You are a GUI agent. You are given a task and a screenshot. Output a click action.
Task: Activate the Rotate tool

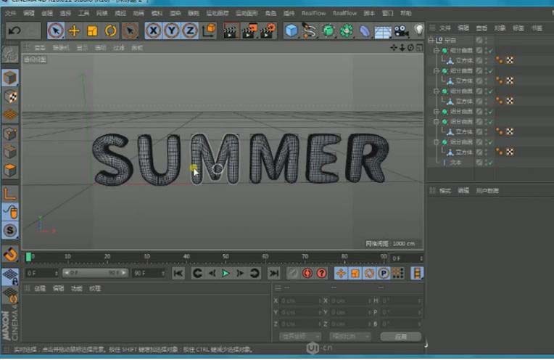[x=110, y=30]
